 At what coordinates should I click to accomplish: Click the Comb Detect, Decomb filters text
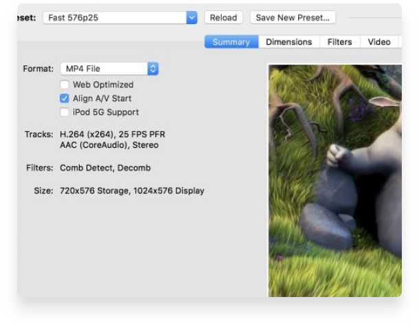(x=105, y=168)
